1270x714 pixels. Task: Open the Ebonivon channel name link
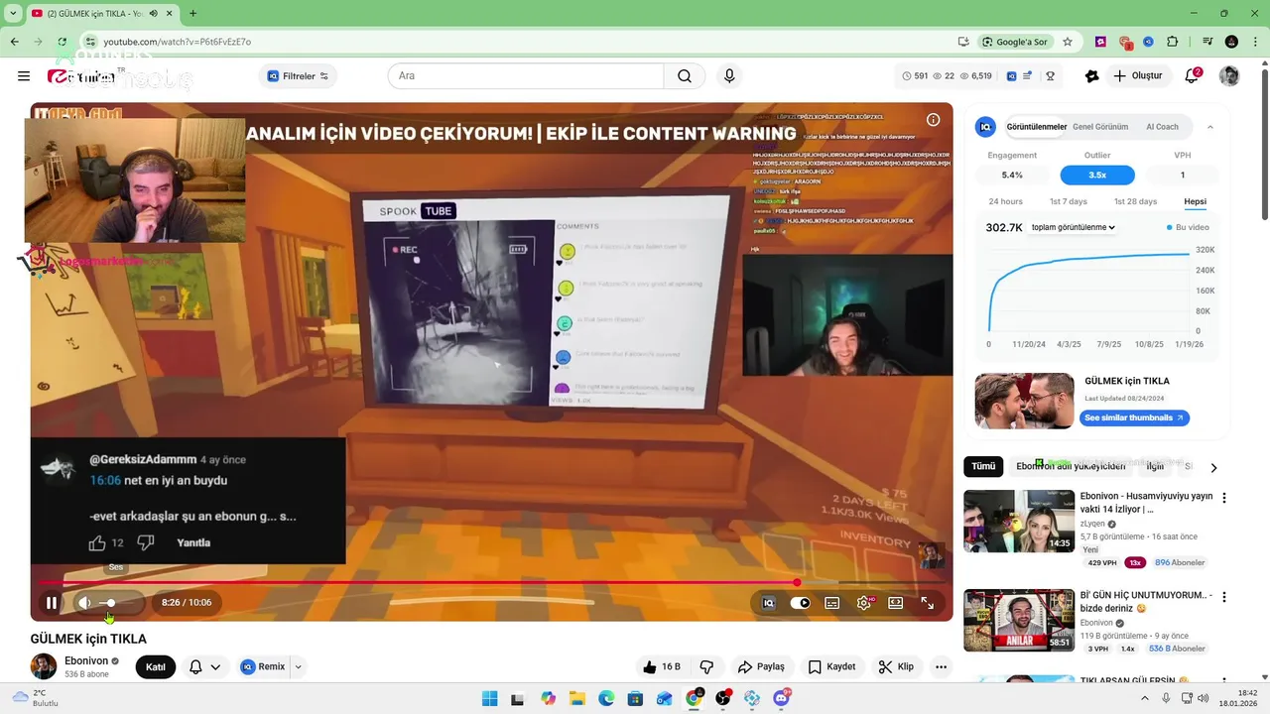pyautogui.click(x=85, y=660)
